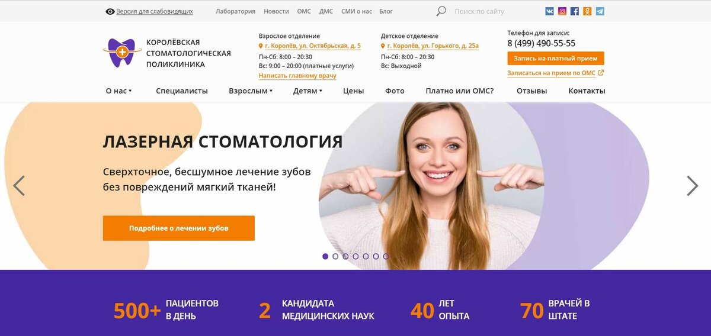
Task: Click the purple tooth clinic logo
Action: pos(121,53)
